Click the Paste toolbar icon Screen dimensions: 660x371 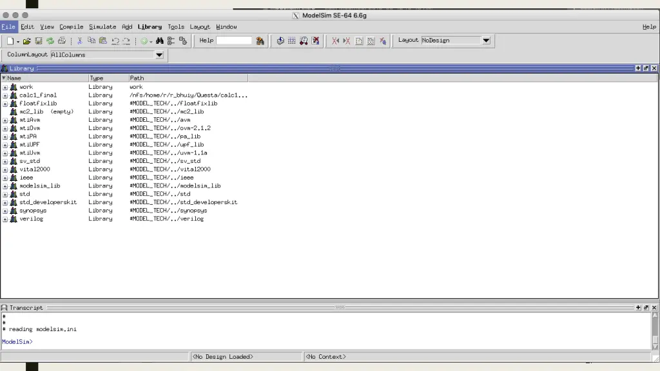tap(103, 41)
